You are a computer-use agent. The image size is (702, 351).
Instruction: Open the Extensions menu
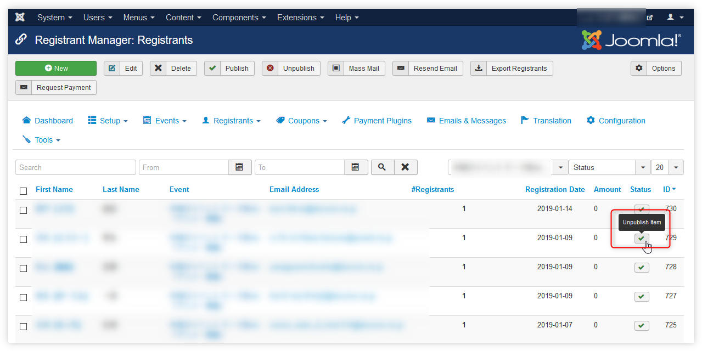[300, 18]
